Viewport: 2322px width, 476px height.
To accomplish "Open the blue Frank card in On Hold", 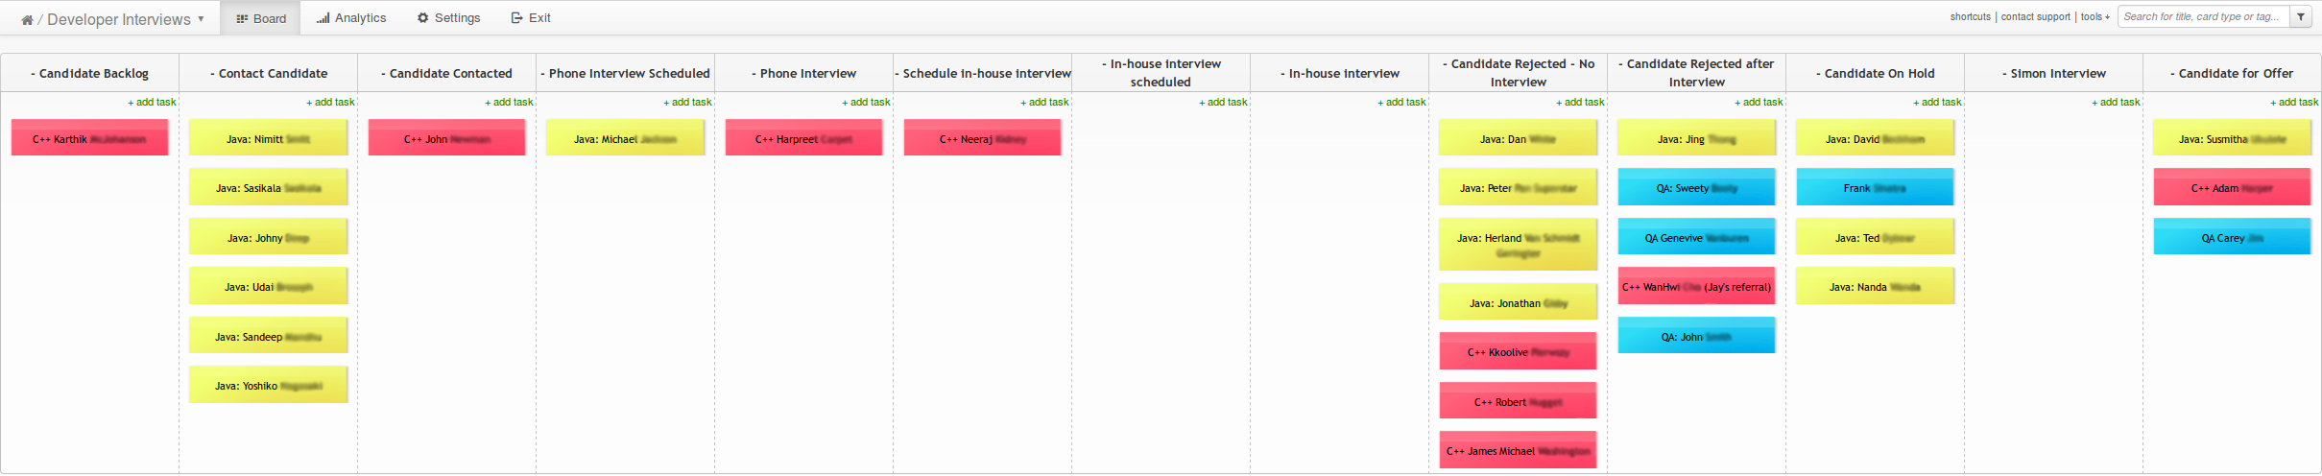I will [x=1874, y=188].
